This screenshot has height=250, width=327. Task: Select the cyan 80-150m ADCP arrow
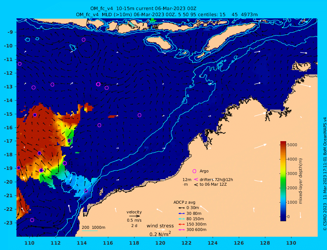[181, 219]
